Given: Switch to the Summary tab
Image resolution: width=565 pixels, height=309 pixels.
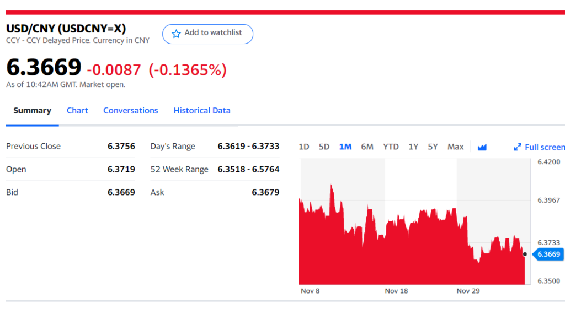Looking at the screenshot, I should 32,111.
